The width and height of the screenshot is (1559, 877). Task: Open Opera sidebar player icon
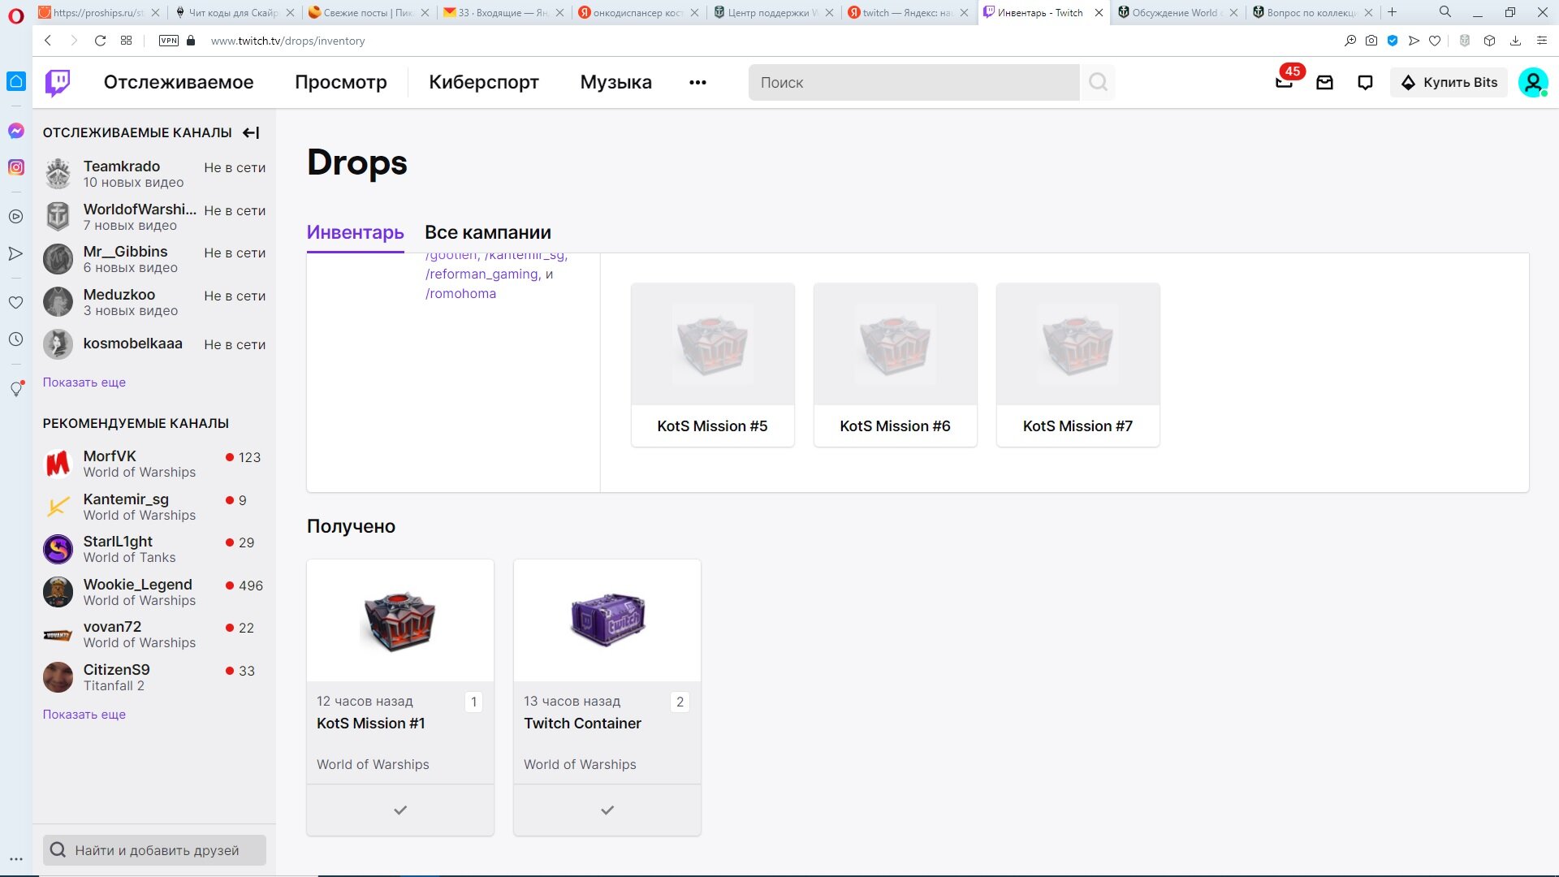click(x=15, y=217)
